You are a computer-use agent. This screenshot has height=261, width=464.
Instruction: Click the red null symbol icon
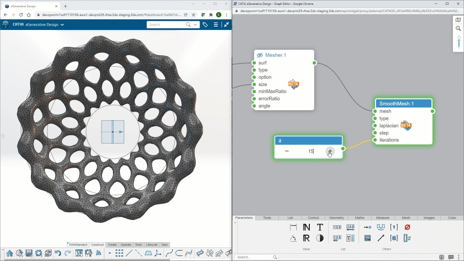407,227
